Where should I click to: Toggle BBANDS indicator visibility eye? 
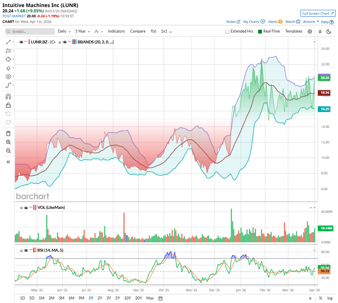point(65,42)
